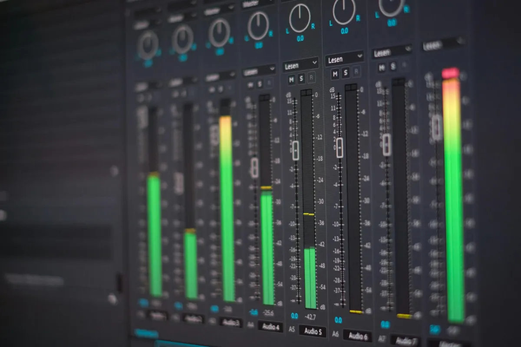Open the Lesen automation dropdown for Audio 5
This screenshot has height=347, width=521.
pos(301,65)
